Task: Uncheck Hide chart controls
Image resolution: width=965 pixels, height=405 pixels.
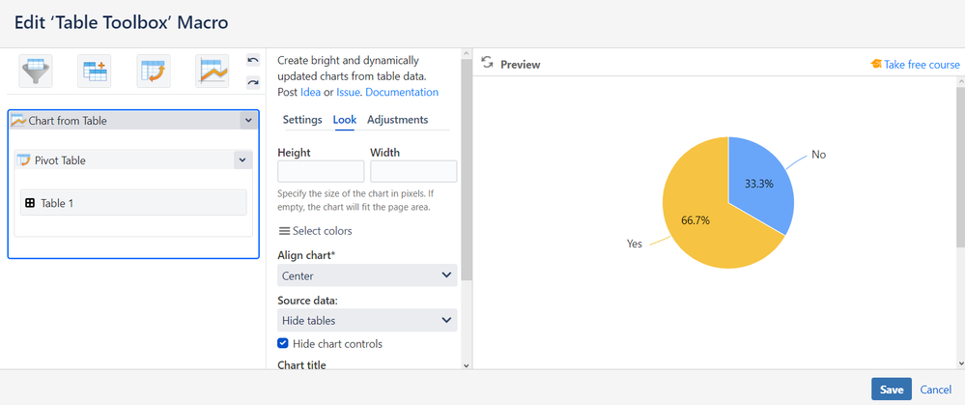Action: pyautogui.click(x=282, y=343)
